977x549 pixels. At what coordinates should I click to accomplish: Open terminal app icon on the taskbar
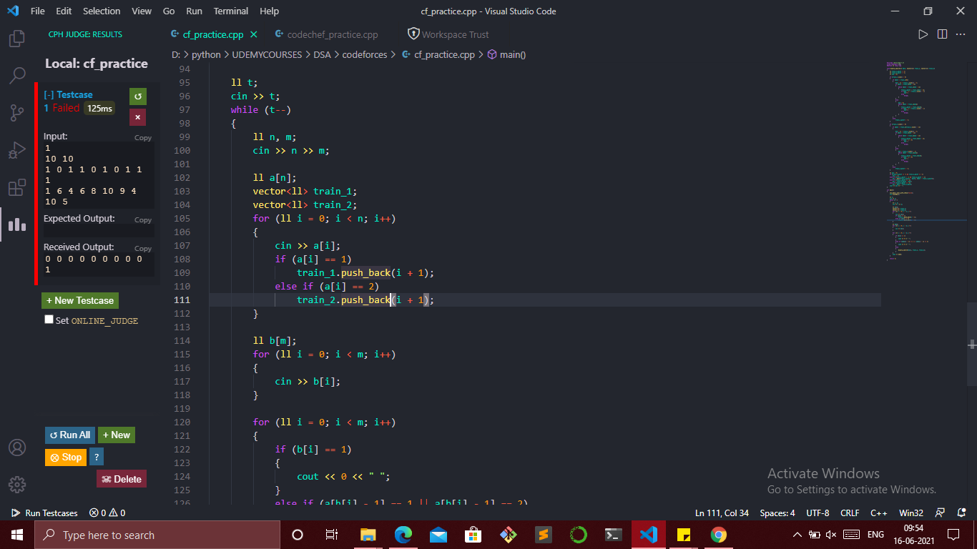[x=613, y=535]
